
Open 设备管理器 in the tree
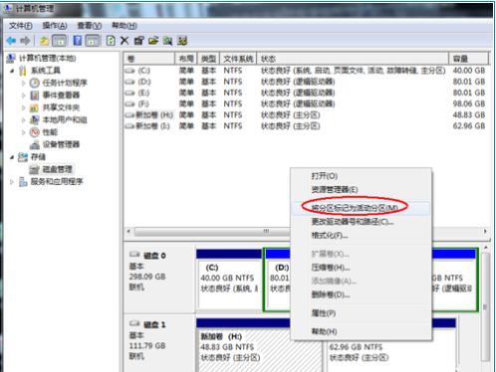(61, 144)
